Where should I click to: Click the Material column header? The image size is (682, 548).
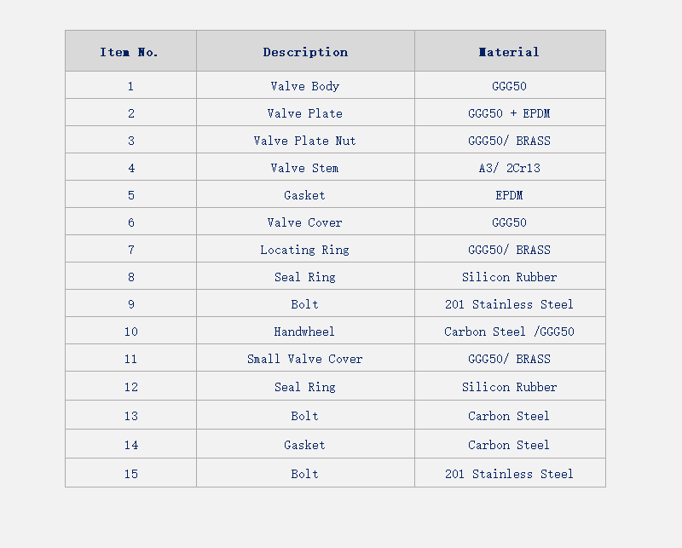pyautogui.click(x=510, y=51)
